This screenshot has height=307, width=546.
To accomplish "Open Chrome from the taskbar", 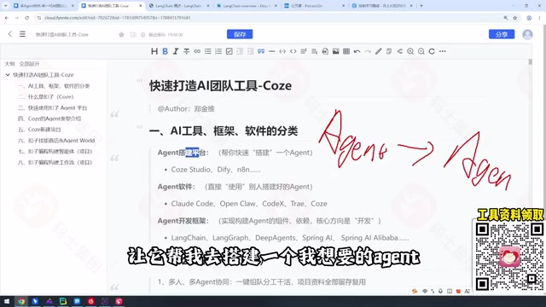I will coord(21,301).
